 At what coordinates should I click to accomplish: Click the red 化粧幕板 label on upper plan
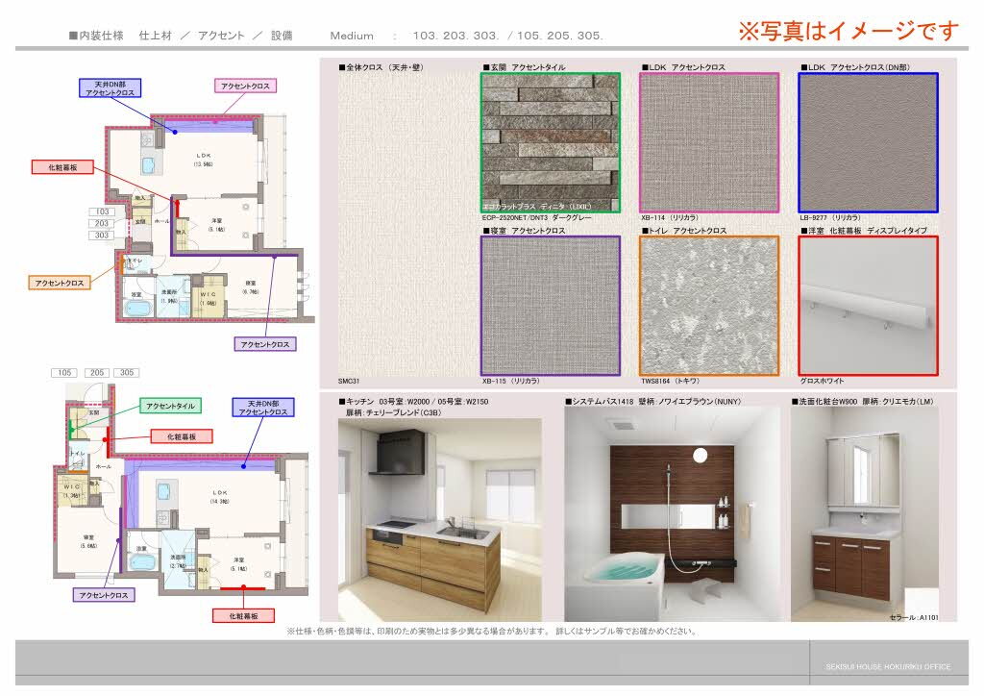pyautogui.click(x=62, y=167)
